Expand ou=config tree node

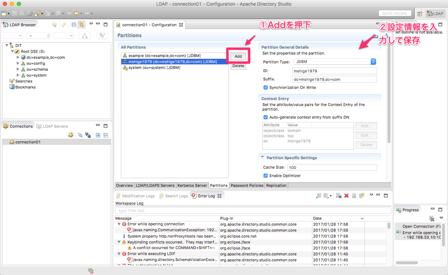[x=18, y=63]
